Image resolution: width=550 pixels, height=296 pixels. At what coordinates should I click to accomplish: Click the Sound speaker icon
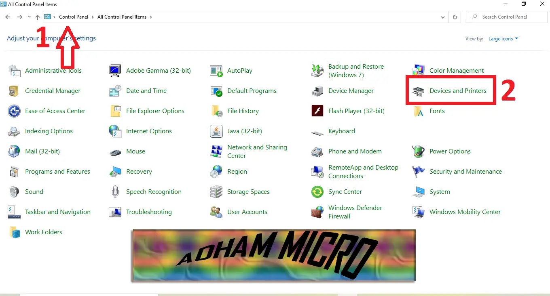click(14, 192)
